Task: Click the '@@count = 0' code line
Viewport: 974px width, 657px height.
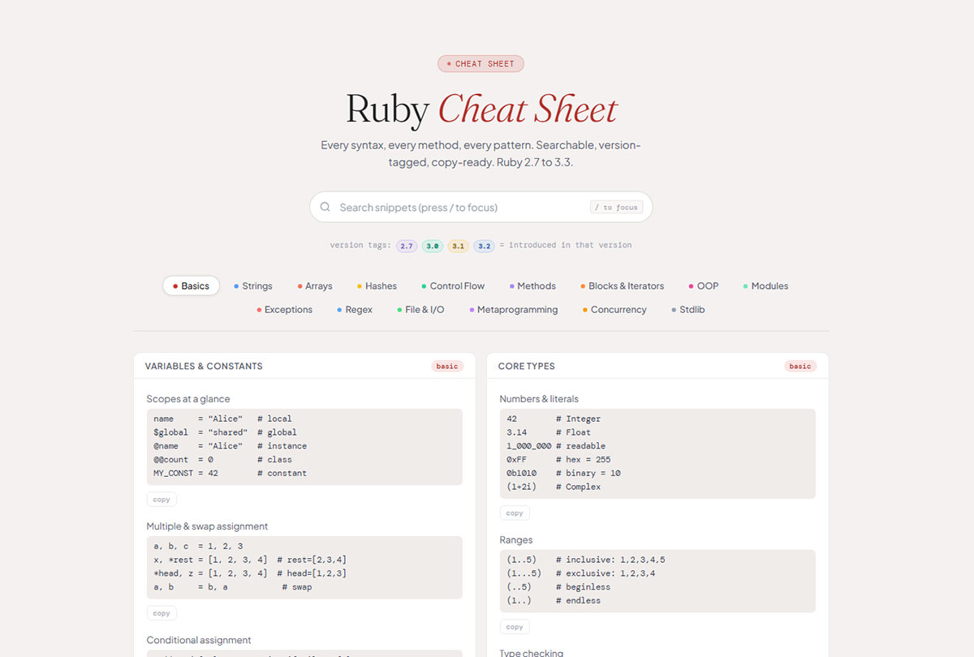Action: pyautogui.click(x=222, y=459)
